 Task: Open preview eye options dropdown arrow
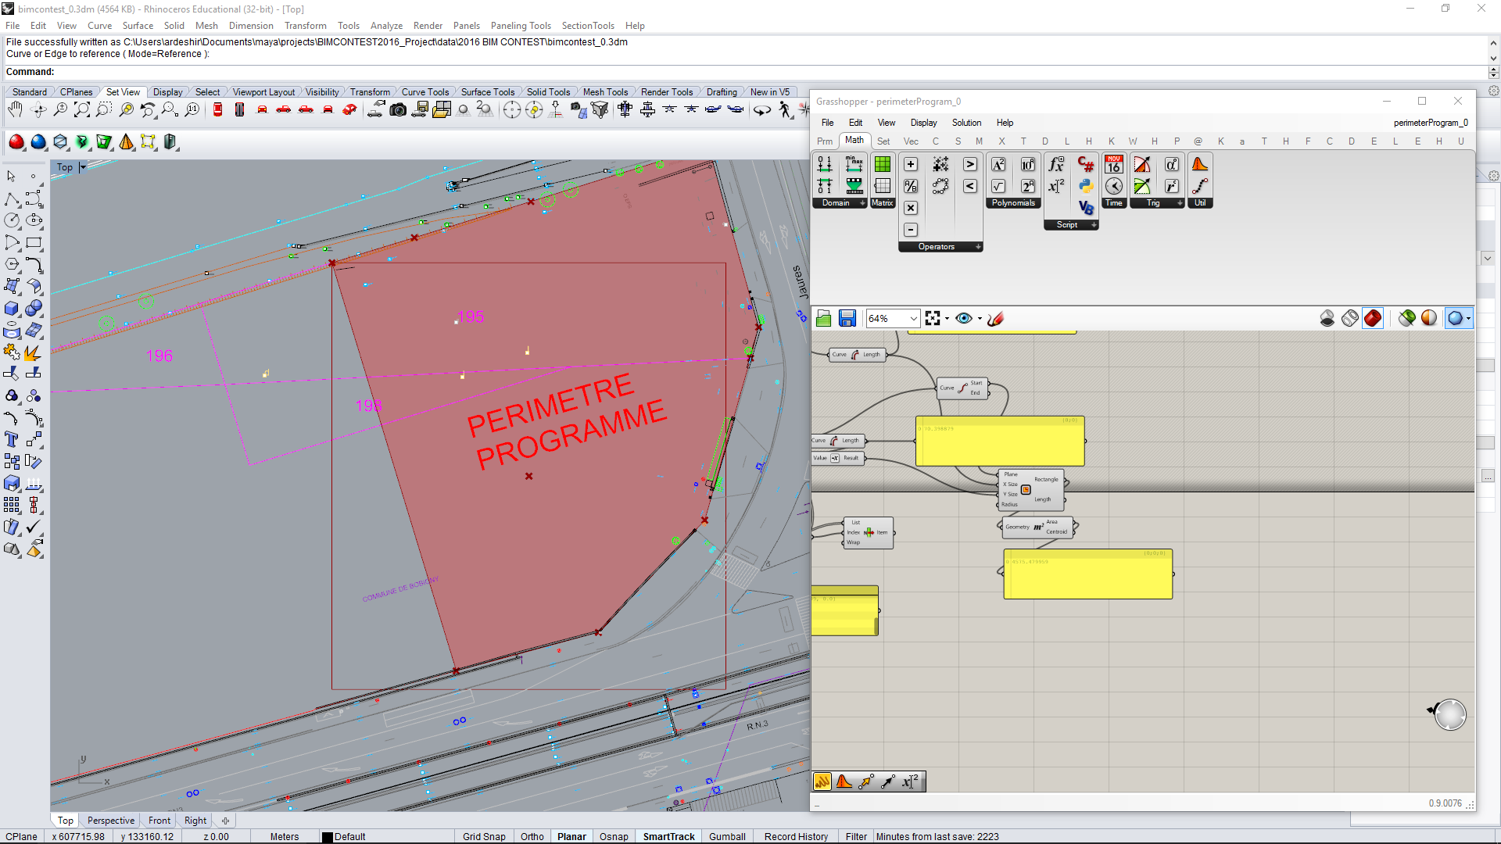click(x=980, y=318)
